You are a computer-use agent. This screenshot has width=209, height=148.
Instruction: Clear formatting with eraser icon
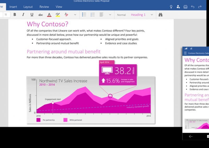[66, 15]
